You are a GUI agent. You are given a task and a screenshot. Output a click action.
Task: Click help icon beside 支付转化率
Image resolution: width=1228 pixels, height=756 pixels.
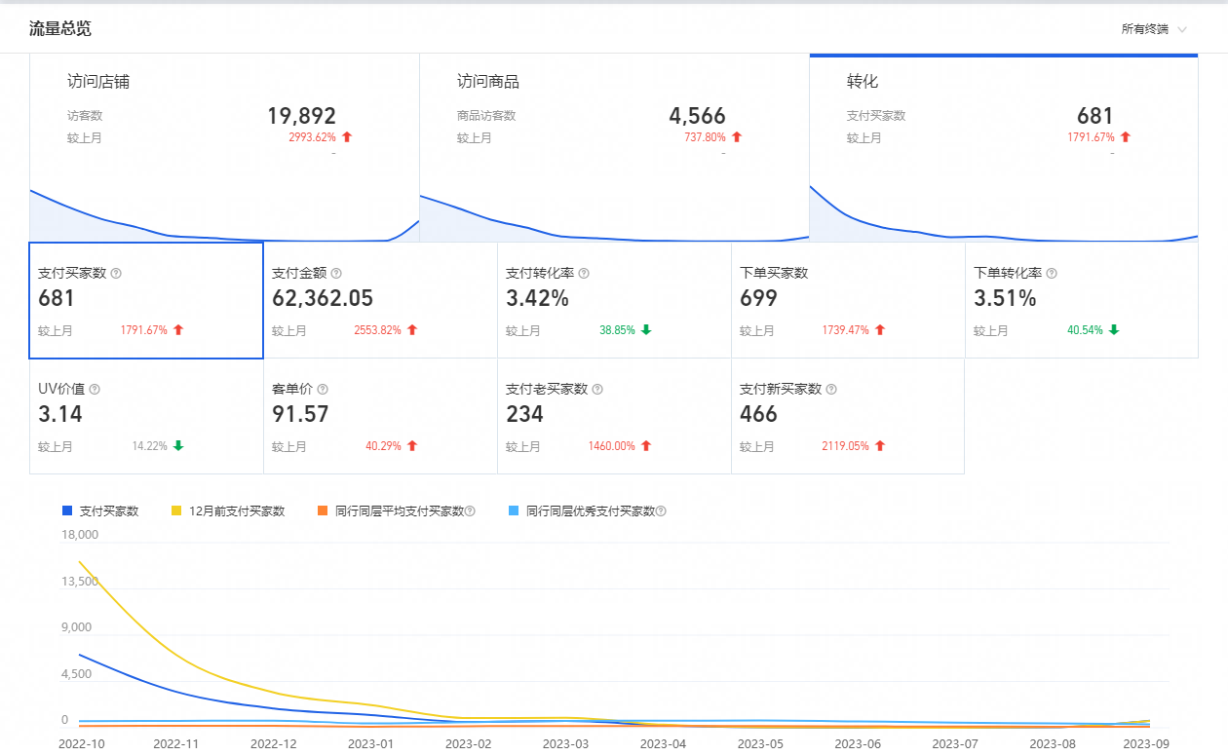(584, 274)
